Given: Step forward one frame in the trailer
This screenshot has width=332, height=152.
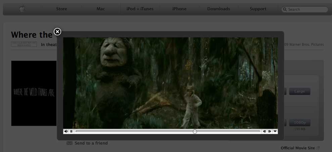Looking at the screenshot, I should pyautogui.click(x=270, y=131).
